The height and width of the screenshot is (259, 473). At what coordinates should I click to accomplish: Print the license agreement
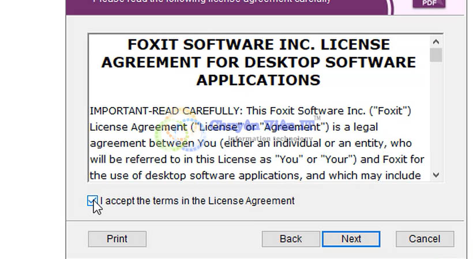[x=117, y=239]
